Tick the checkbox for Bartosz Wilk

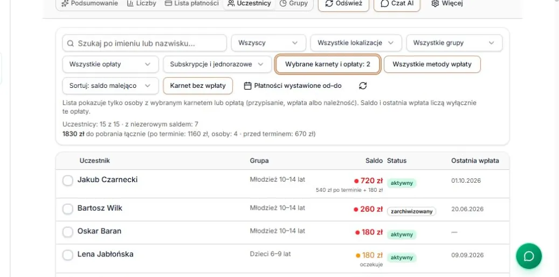(x=68, y=209)
